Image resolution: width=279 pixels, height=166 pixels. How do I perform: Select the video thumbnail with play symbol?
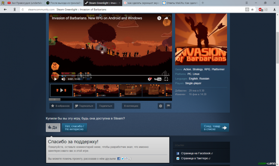(x=61, y=90)
